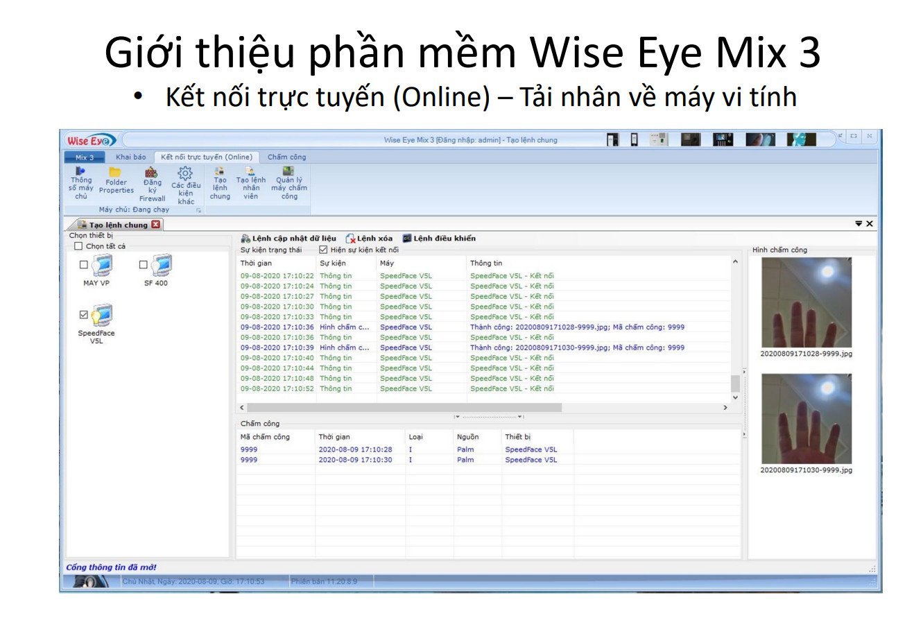The width and height of the screenshot is (923, 620).
Task: Sort events by Thời gian column header
Action: 277,264
